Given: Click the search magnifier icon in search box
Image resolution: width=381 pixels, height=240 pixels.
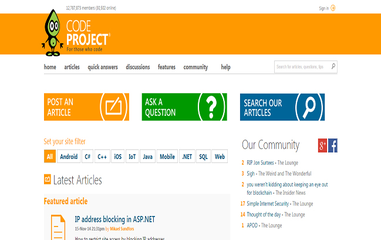Looking at the screenshot, I should tap(333, 66).
